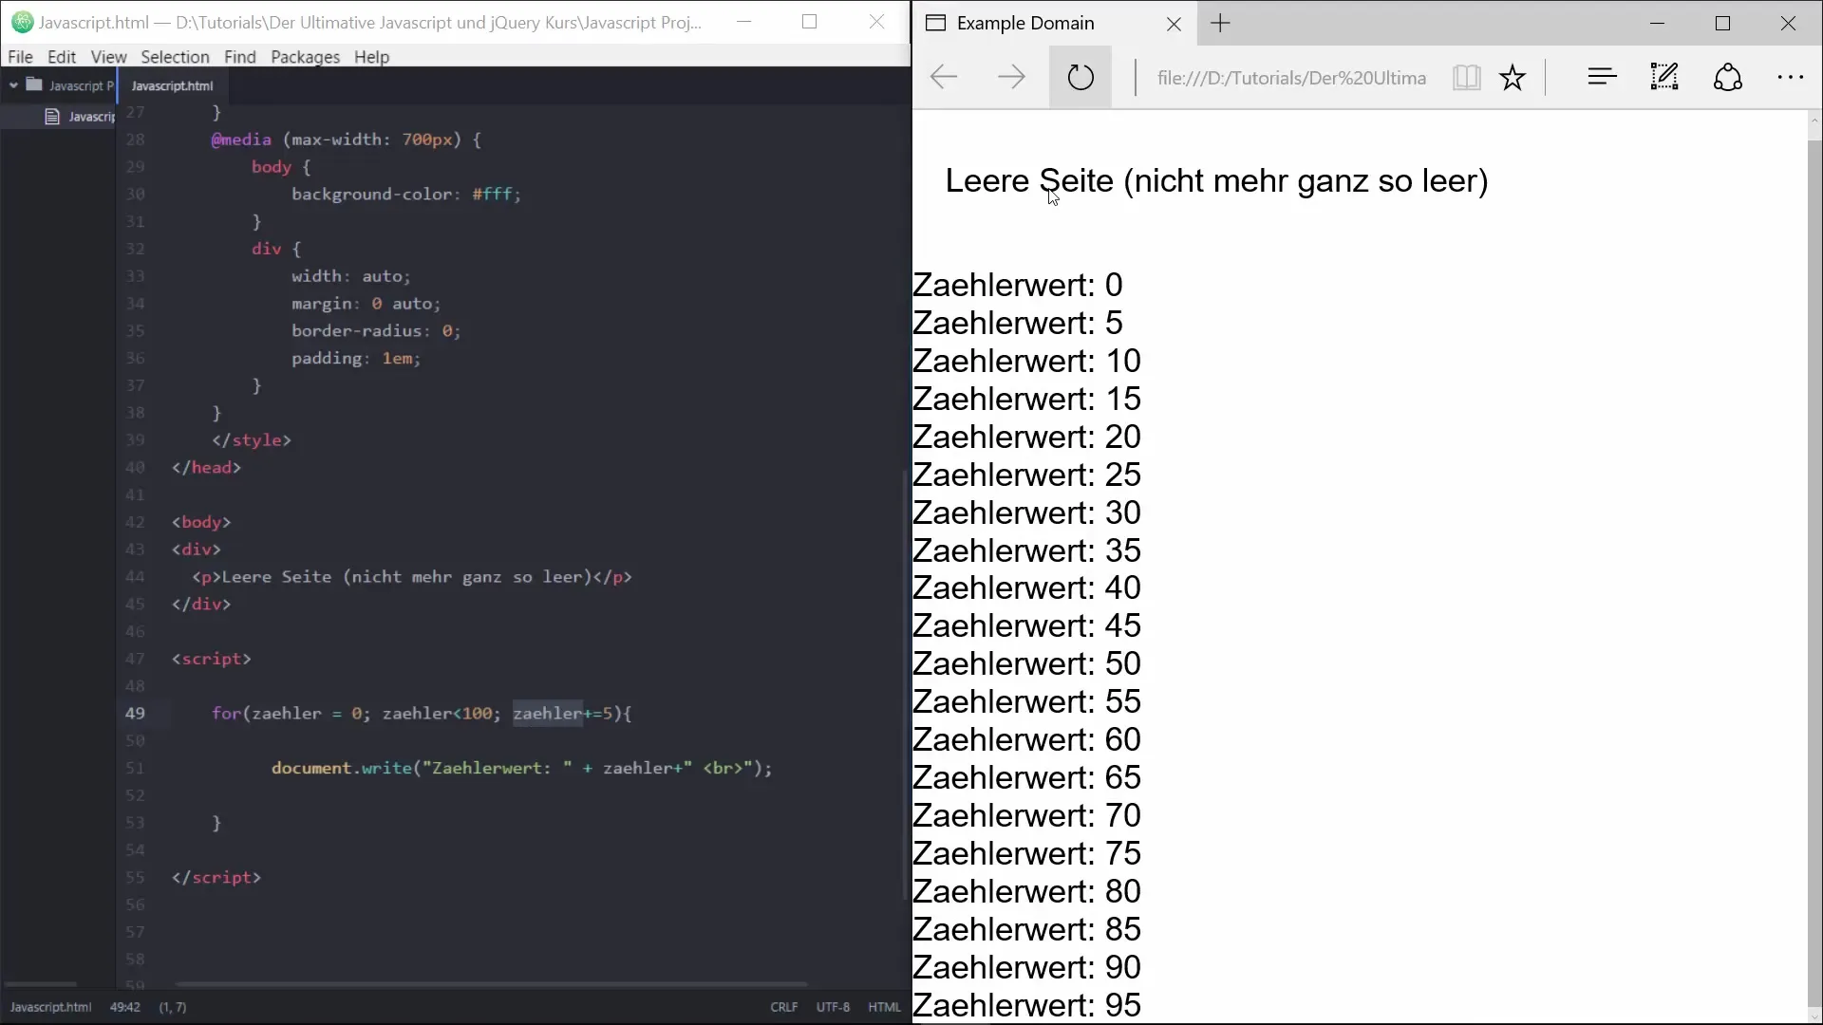The image size is (1823, 1025).
Task: Change UTF-8 encoding in status bar
Action: click(833, 1007)
